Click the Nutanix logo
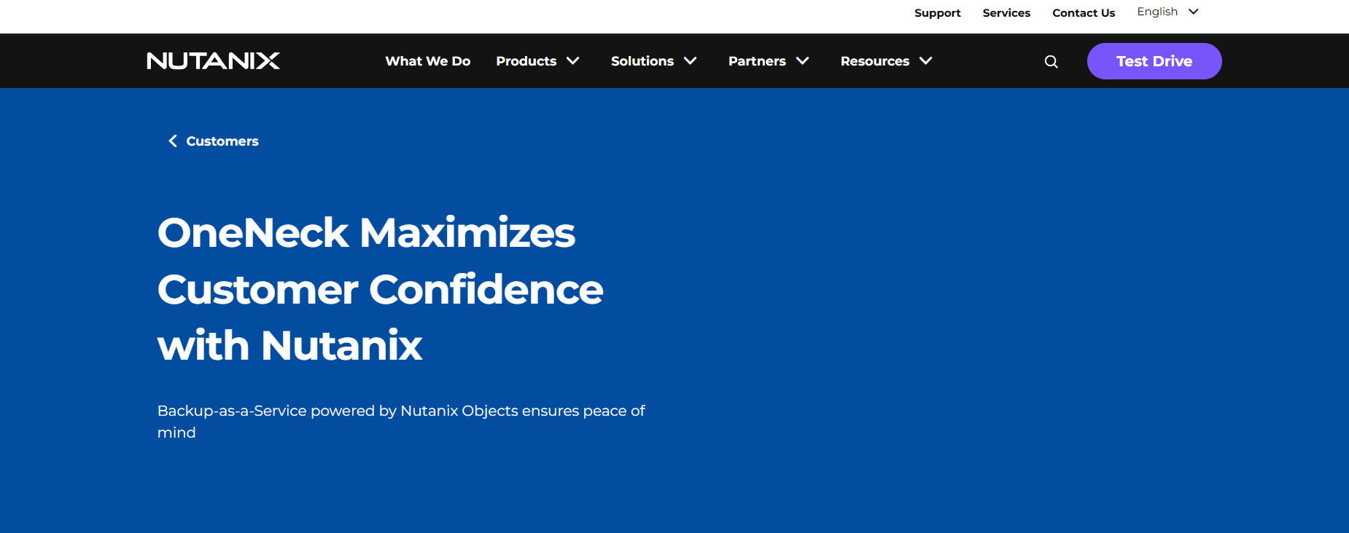 [x=214, y=61]
